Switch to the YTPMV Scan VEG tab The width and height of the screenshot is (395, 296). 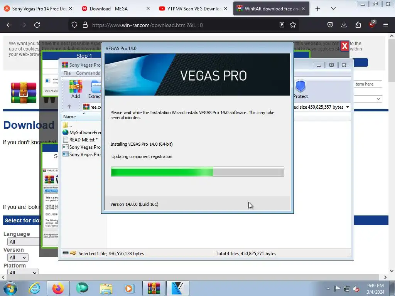tap(194, 8)
